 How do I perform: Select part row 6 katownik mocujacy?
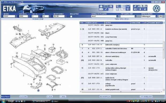121,46
